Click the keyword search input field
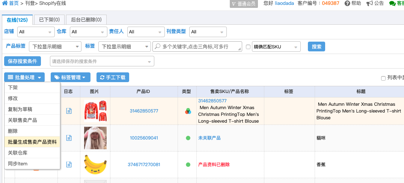Screen dimensions: 404x183 197,46
